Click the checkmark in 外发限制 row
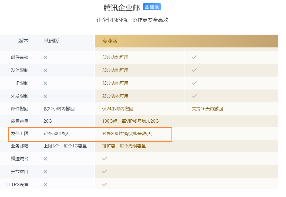The height and width of the screenshot is (197, 286). 194,96
